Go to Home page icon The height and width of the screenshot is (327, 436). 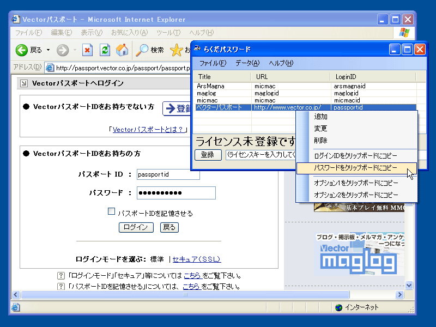click(122, 50)
